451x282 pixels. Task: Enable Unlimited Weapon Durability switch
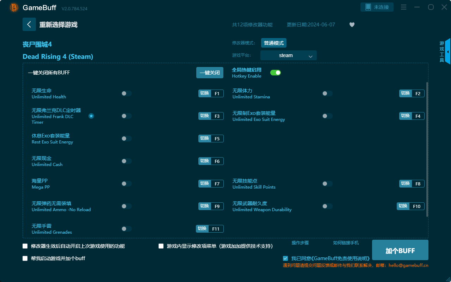click(x=327, y=206)
